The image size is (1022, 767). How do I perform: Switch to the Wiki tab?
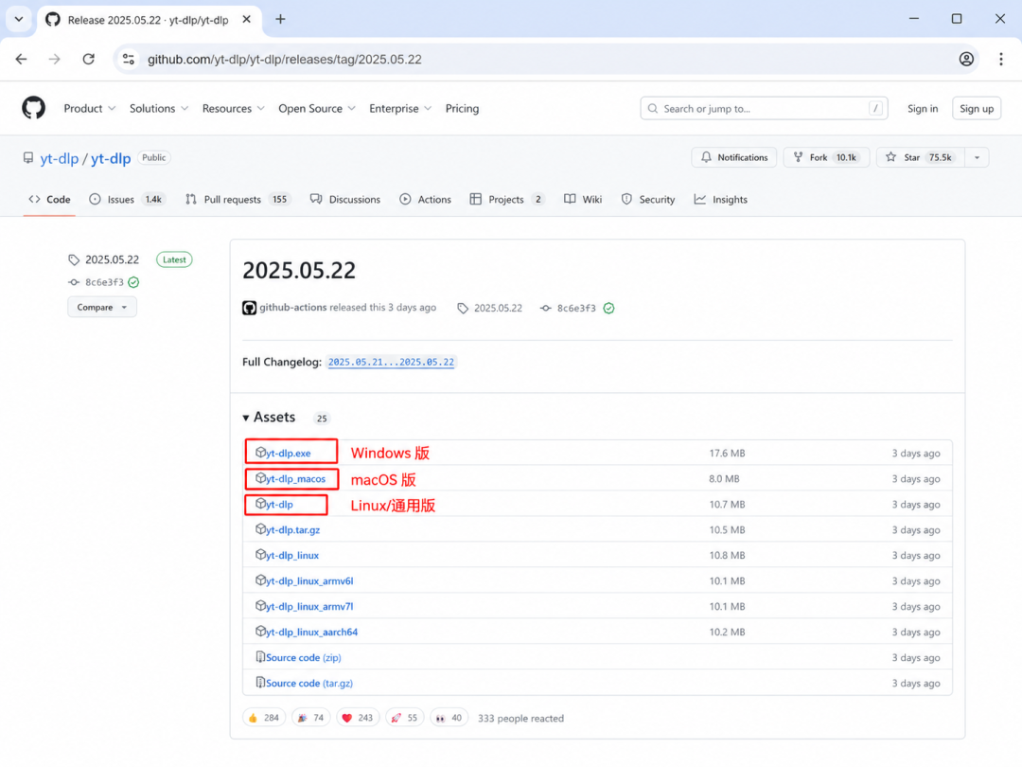click(583, 199)
